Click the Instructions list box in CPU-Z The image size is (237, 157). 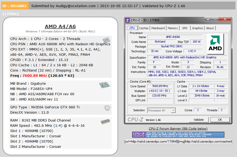click(x=187, y=74)
